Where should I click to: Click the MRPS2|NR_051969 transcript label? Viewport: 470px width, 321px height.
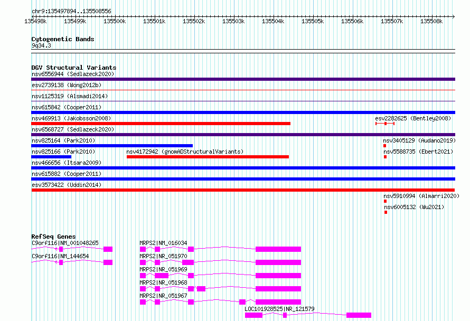coord(163,269)
